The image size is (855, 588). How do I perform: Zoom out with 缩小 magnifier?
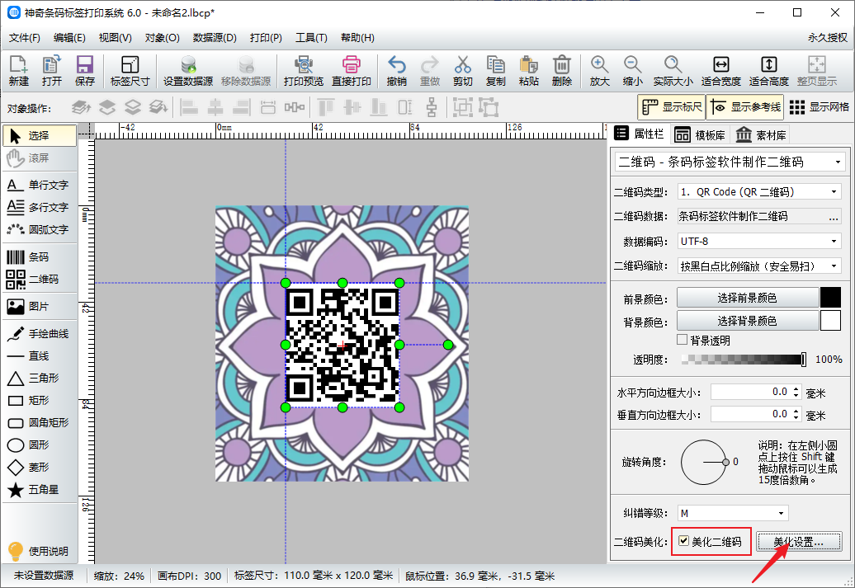coord(632,71)
